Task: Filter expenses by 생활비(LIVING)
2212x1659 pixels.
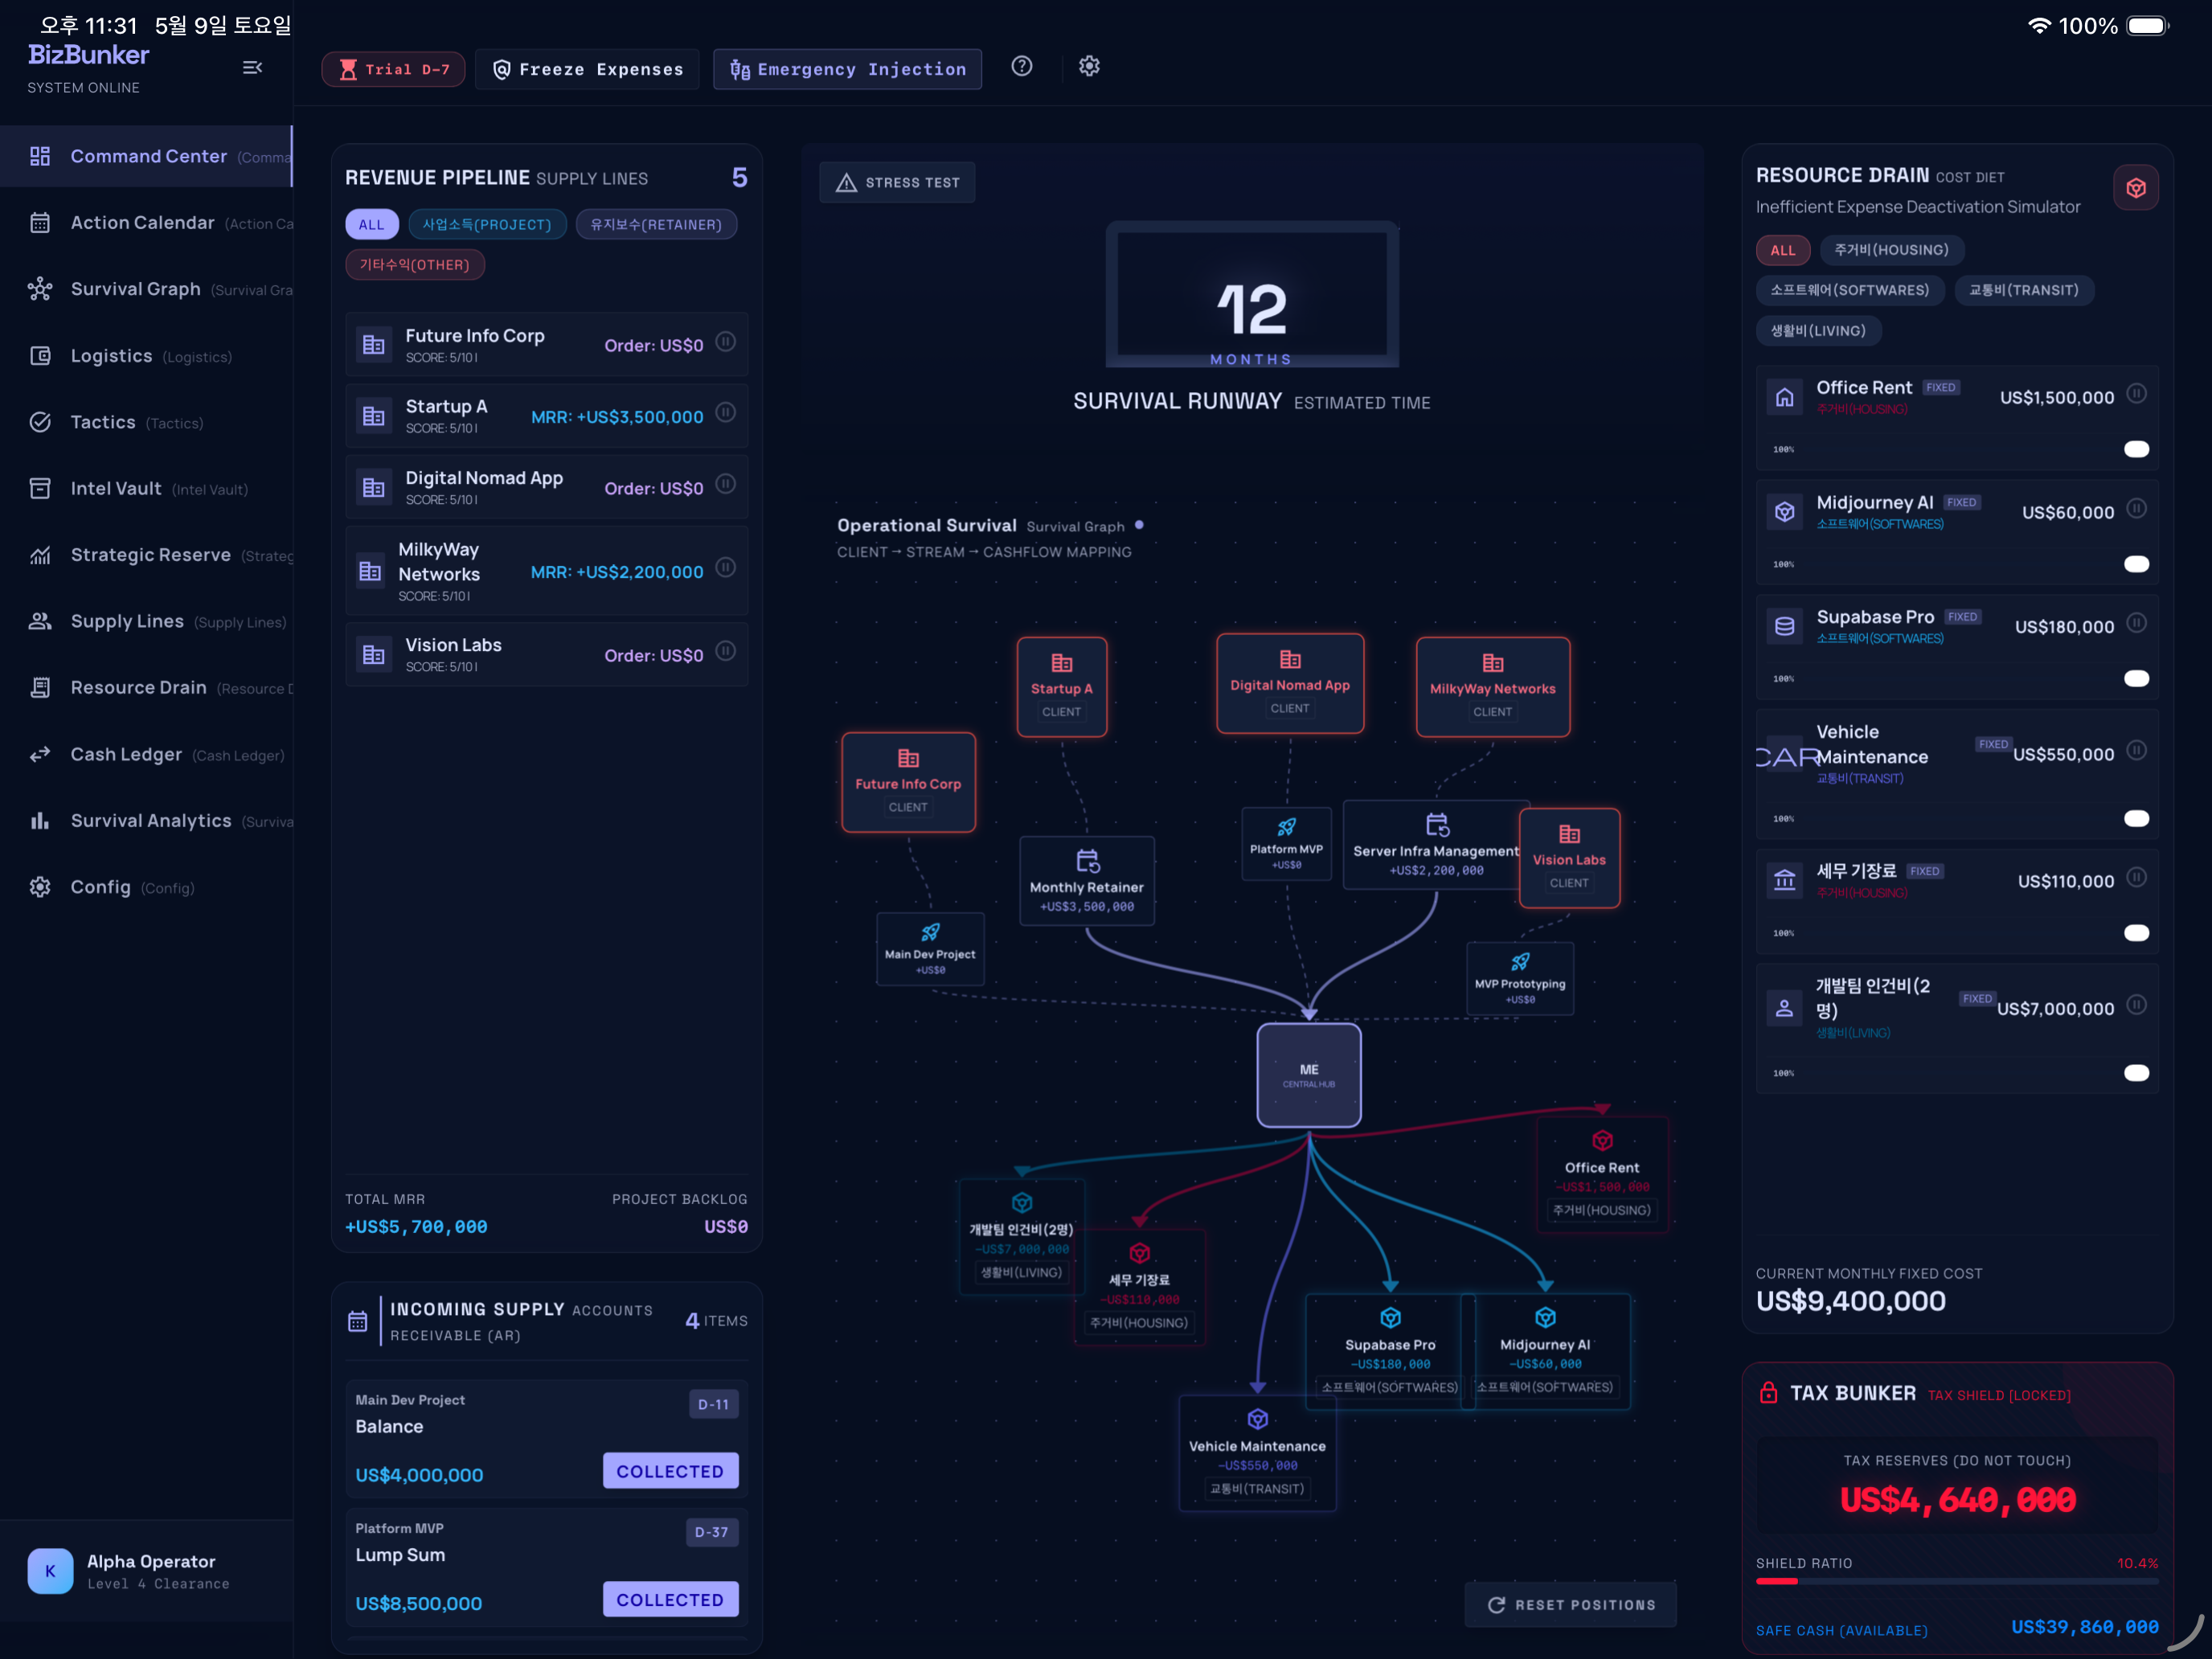Action: (x=1818, y=331)
